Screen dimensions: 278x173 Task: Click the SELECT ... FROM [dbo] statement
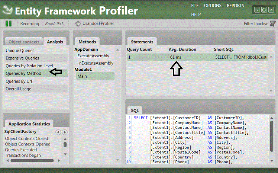click(241, 57)
